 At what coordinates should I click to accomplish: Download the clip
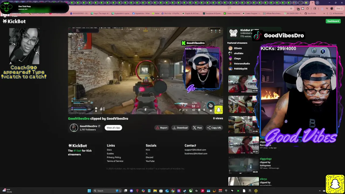[x=180, y=128]
